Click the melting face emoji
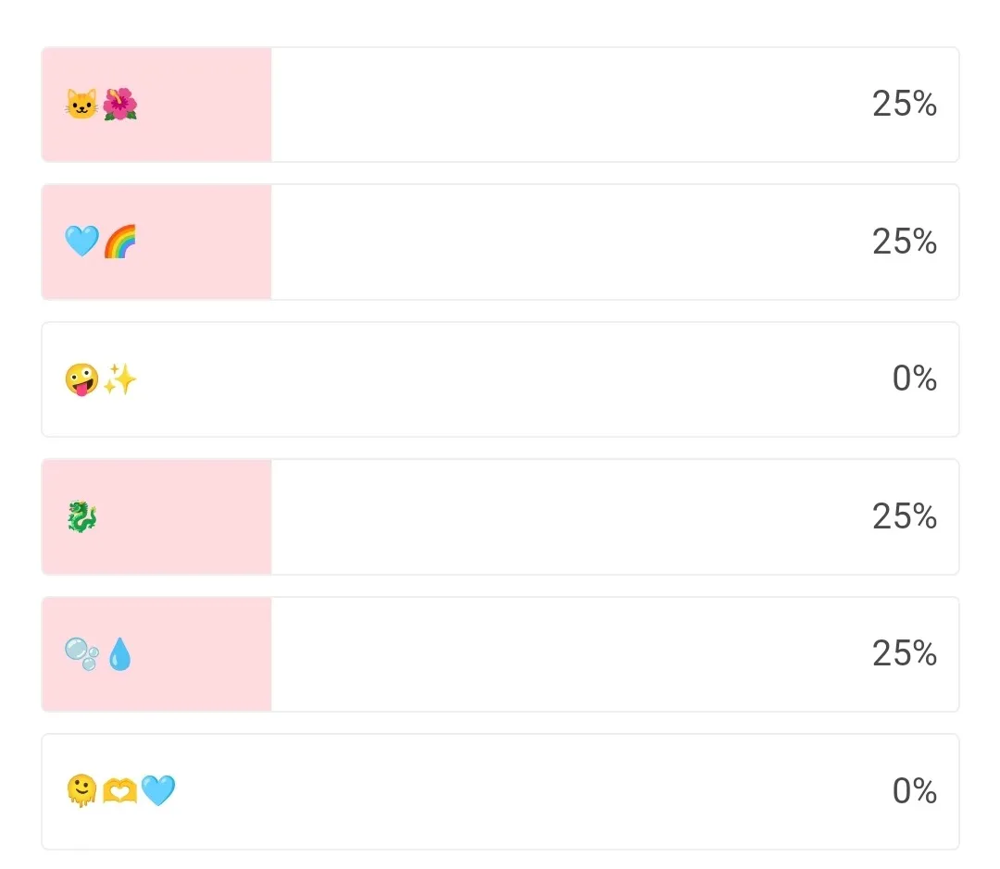 81,791
